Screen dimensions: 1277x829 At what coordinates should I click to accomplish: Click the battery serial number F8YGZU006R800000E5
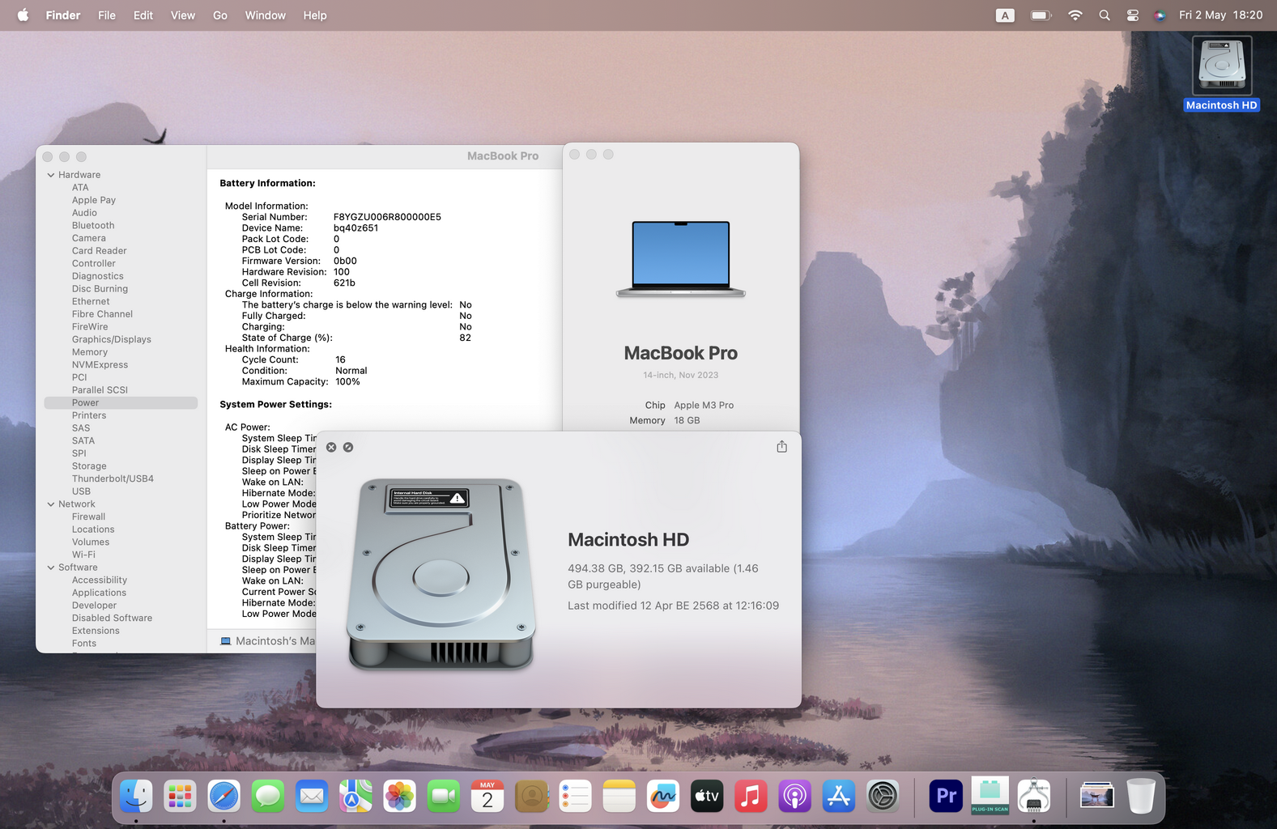pos(387,217)
